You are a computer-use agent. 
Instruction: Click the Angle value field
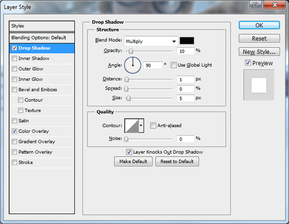(x=153, y=65)
